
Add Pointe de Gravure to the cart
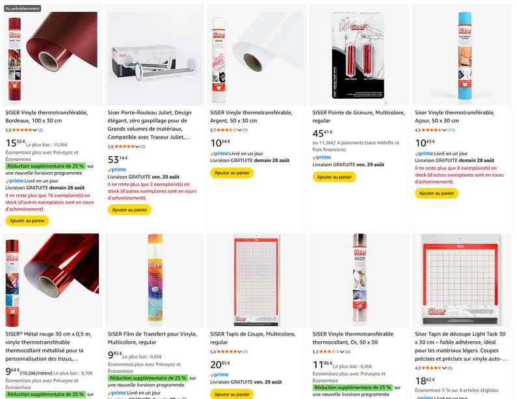[x=334, y=177]
